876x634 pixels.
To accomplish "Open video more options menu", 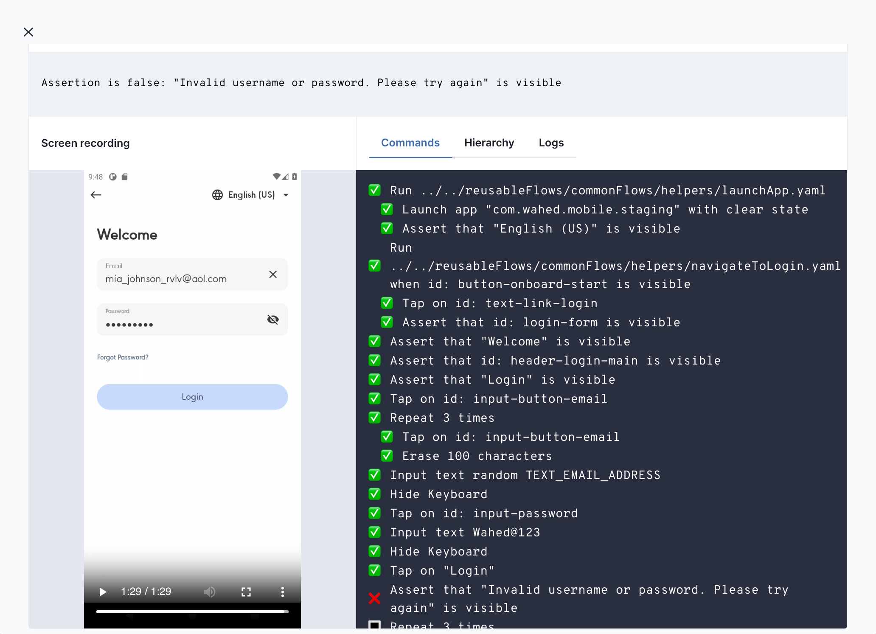I will point(282,592).
